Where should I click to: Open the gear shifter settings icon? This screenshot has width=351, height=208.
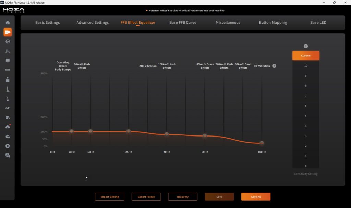pos(8,80)
